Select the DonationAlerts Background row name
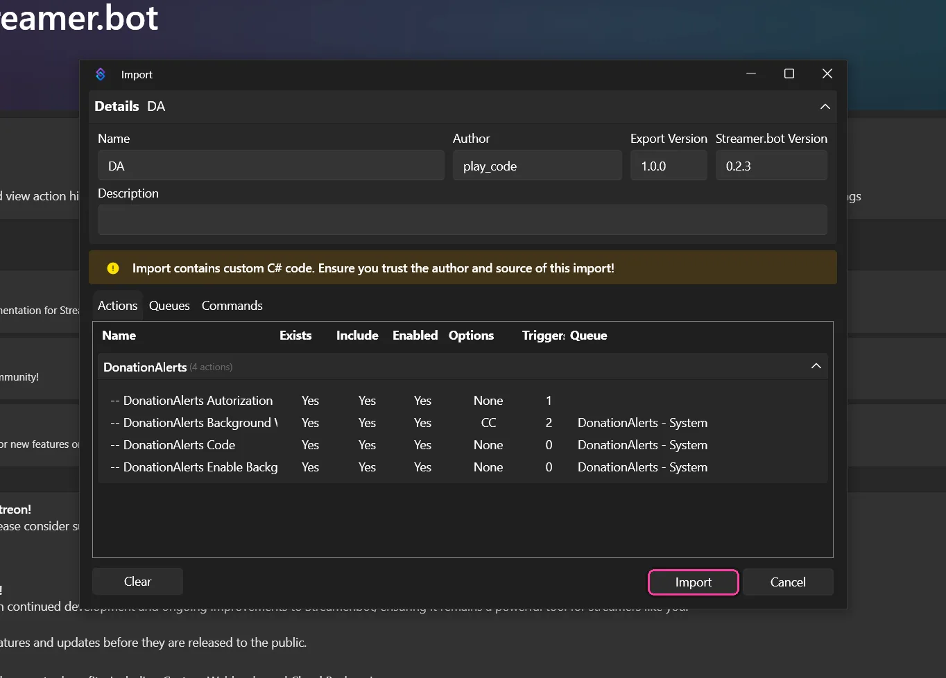This screenshot has width=946, height=678. 193,423
